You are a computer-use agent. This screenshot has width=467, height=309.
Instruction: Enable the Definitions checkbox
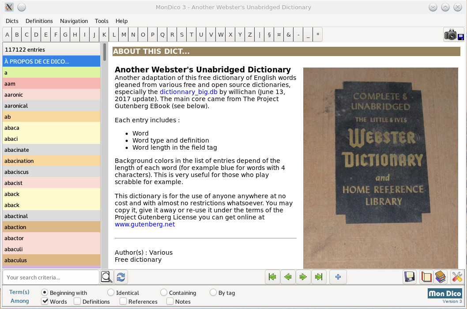[77, 301]
